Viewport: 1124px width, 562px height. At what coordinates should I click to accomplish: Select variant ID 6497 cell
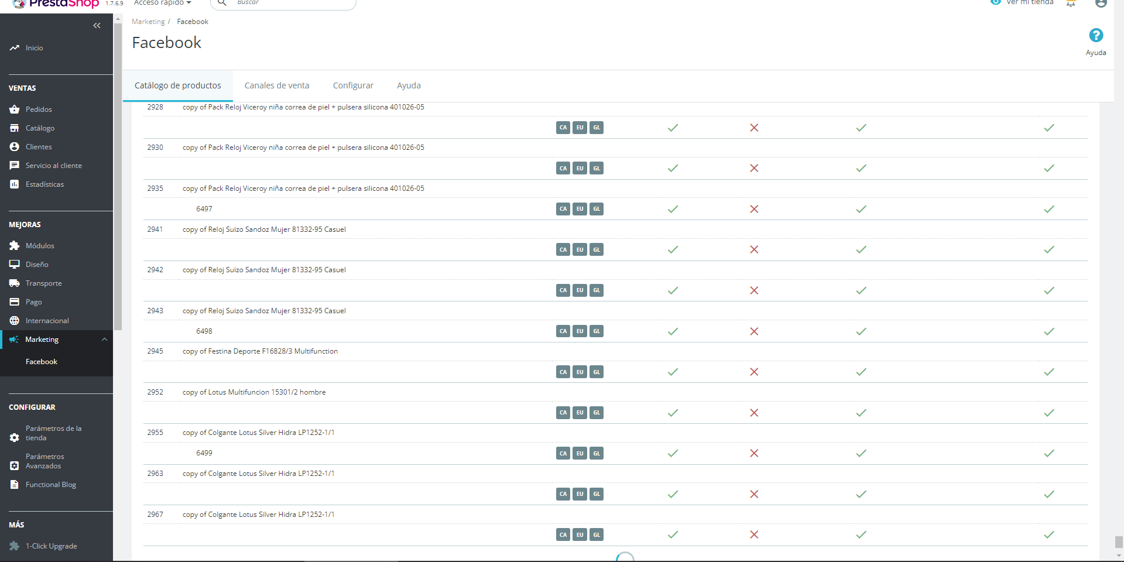[204, 209]
